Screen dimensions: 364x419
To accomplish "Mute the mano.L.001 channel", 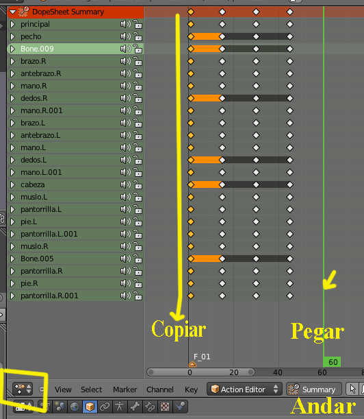I will click(x=126, y=172).
